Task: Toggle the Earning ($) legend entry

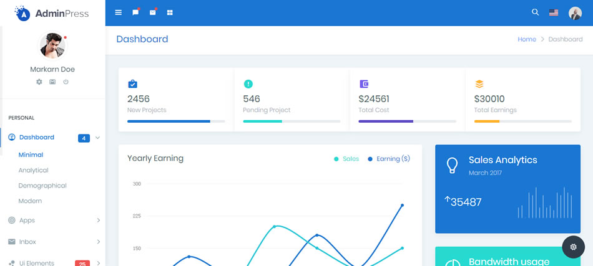Action: (x=389, y=159)
